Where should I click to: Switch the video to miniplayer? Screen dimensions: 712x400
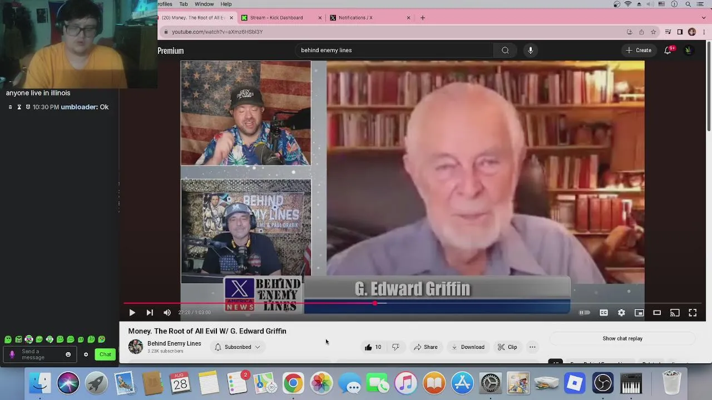(639, 313)
